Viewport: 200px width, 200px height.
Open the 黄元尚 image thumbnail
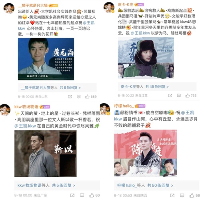(46, 59)
